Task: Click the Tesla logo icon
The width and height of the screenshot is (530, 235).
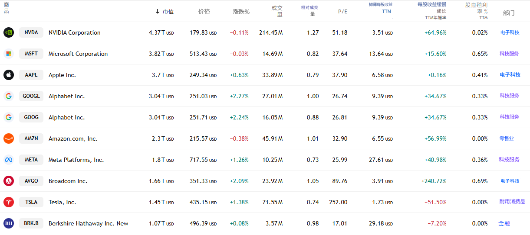Action: tap(9, 202)
